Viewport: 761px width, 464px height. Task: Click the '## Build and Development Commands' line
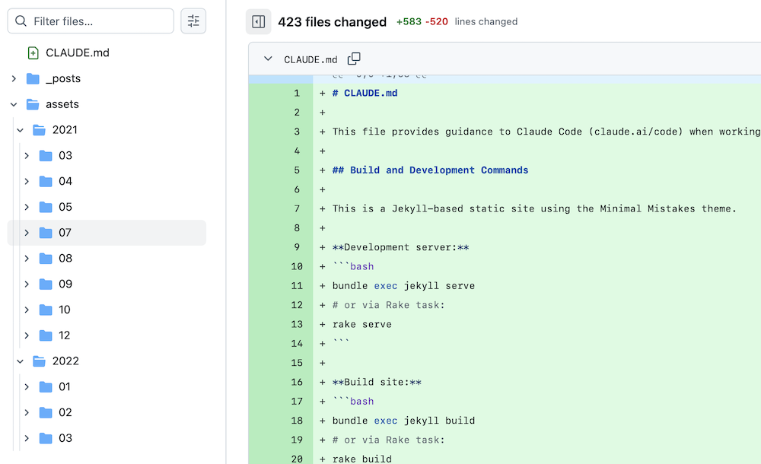point(431,170)
